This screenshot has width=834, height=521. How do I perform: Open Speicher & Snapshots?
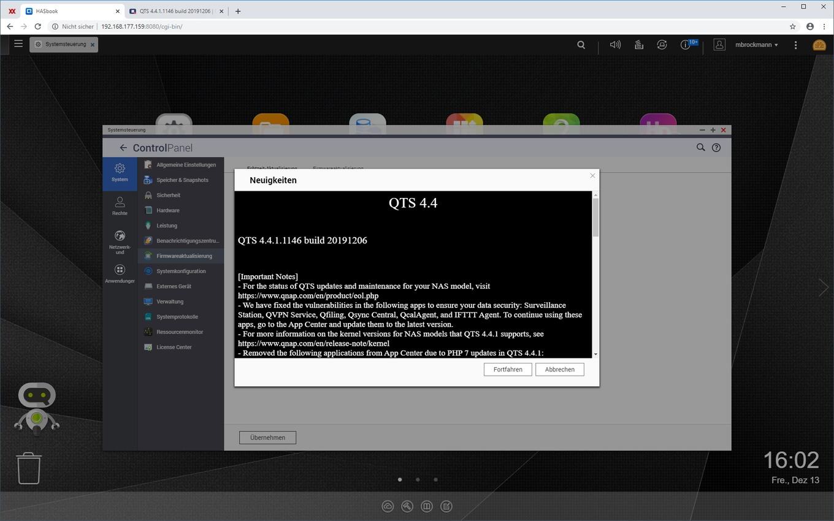(x=181, y=180)
